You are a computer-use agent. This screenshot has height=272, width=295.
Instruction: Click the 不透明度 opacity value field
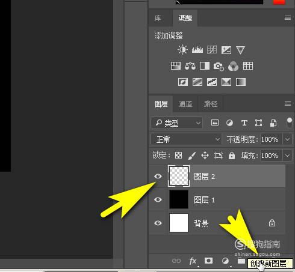tap(272, 139)
